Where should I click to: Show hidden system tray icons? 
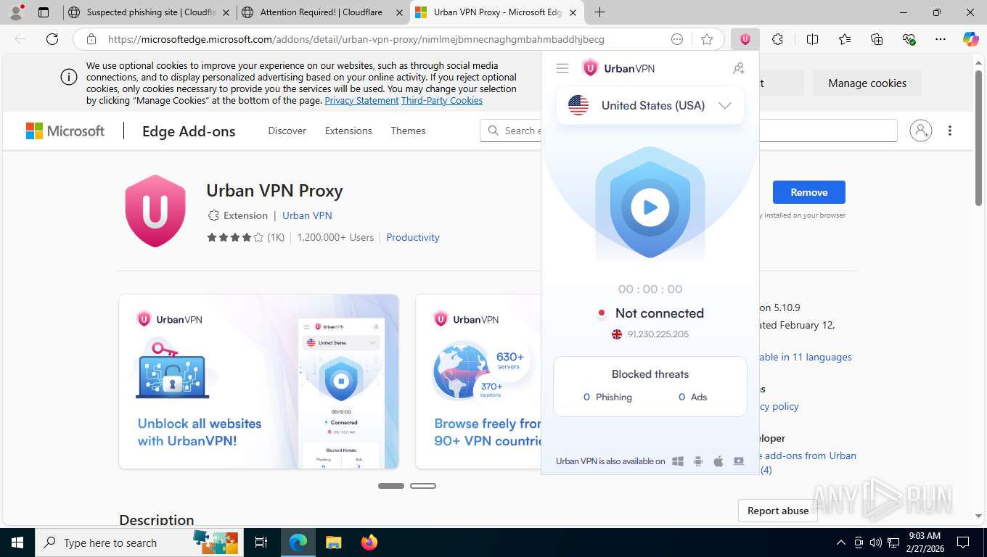(841, 542)
